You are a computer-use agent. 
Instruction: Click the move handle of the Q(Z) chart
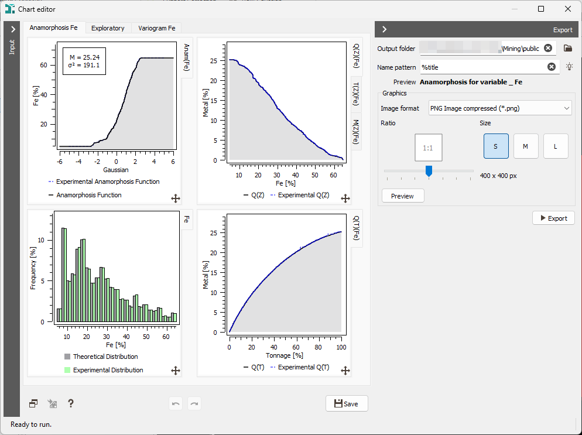click(345, 198)
